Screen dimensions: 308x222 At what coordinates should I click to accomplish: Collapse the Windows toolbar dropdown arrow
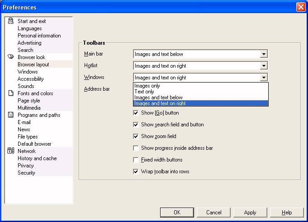point(264,78)
